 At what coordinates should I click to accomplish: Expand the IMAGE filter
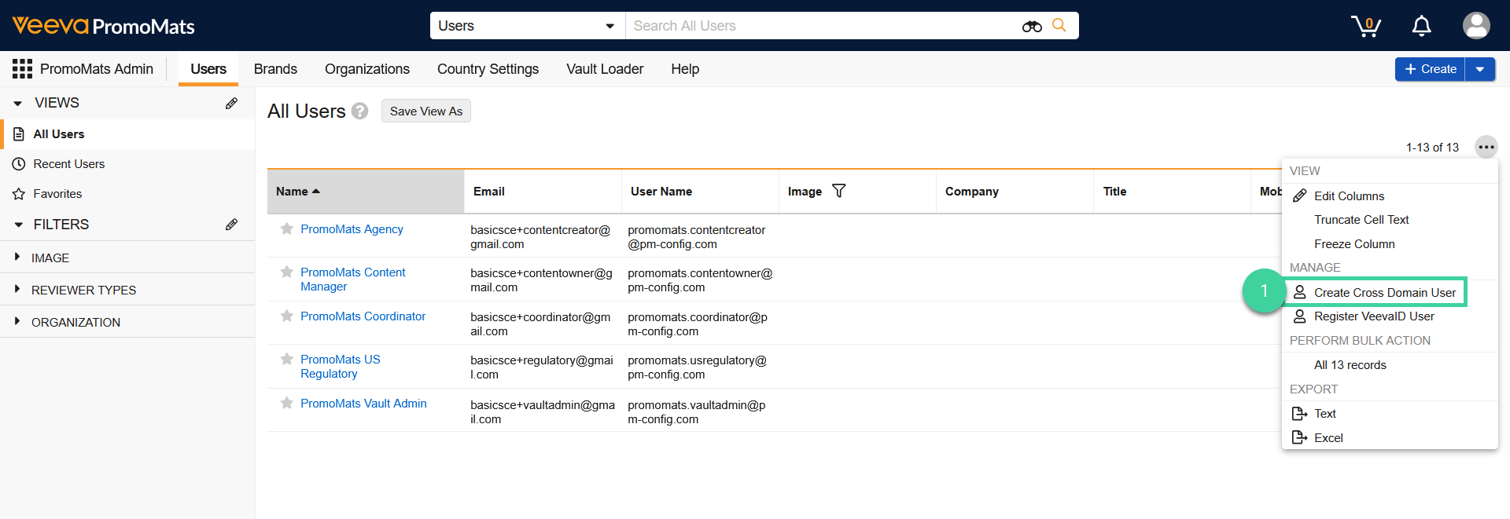coord(17,257)
